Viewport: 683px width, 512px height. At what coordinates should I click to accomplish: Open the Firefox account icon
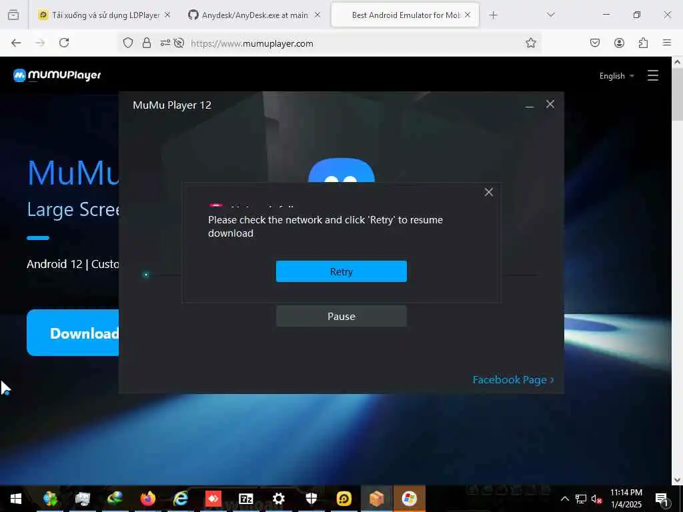click(619, 43)
